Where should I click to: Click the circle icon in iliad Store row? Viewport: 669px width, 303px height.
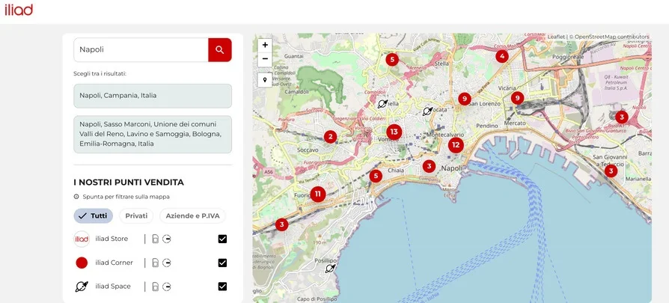[167, 239]
